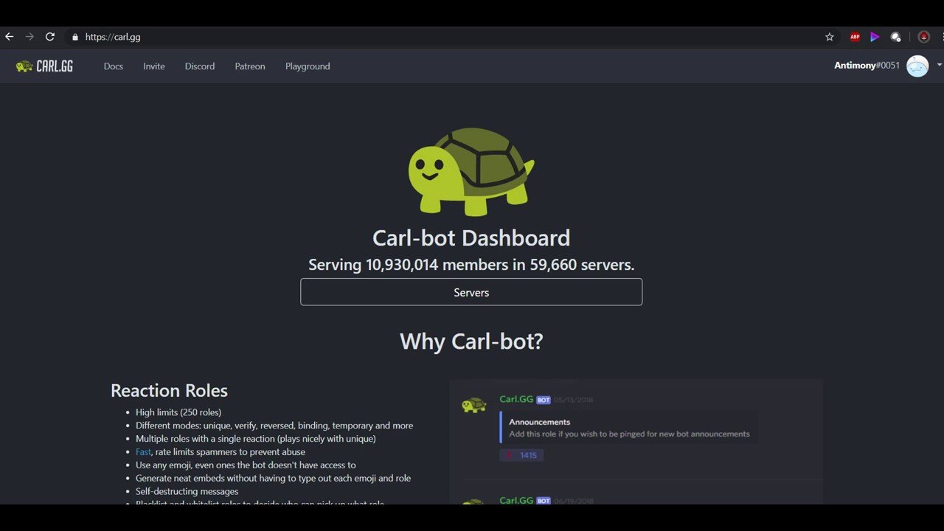Open the Chrome profile avatar
Screen dimensions: 944x531
click(x=923, y=37)
